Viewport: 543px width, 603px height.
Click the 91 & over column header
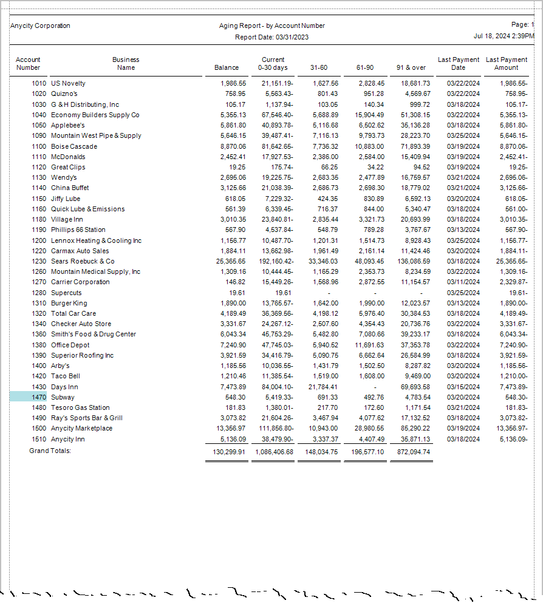coord(411,67)
